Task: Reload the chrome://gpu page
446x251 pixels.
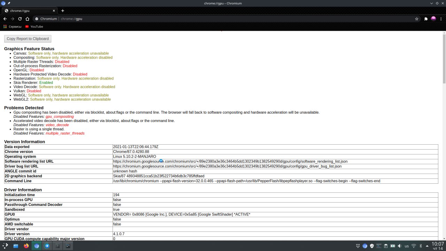Action: [x=20, y=19]
